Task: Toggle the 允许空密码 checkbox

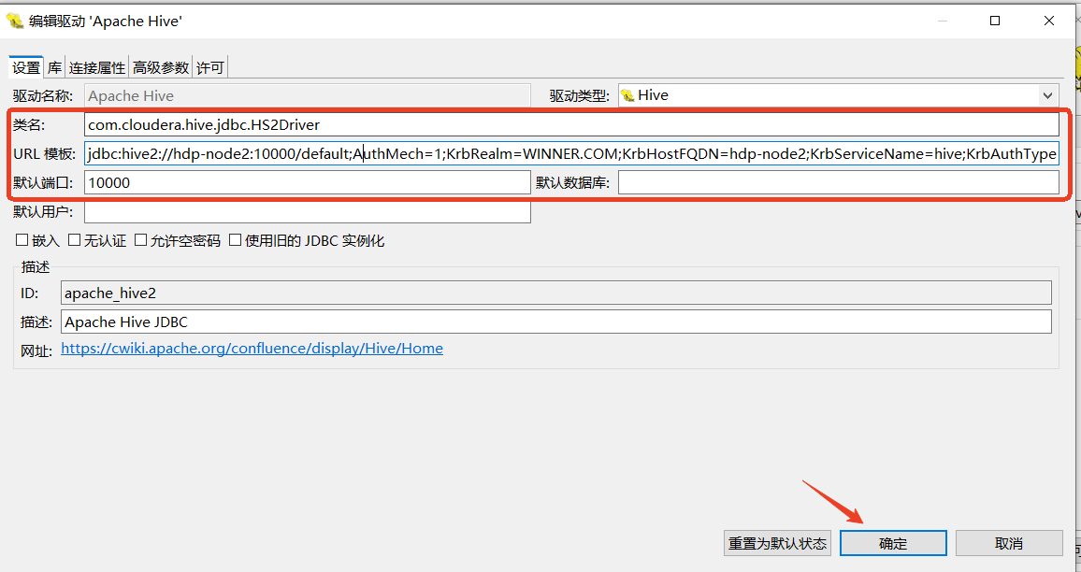Action: tap(140, 240)
